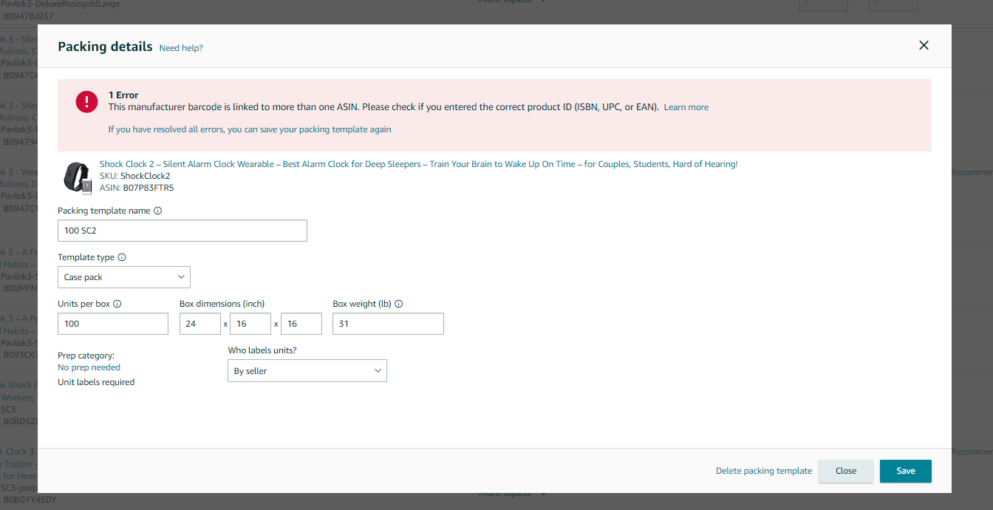Open Learn more link in error banner
Screen dimensions: 993x510
[x=686, y=107]
